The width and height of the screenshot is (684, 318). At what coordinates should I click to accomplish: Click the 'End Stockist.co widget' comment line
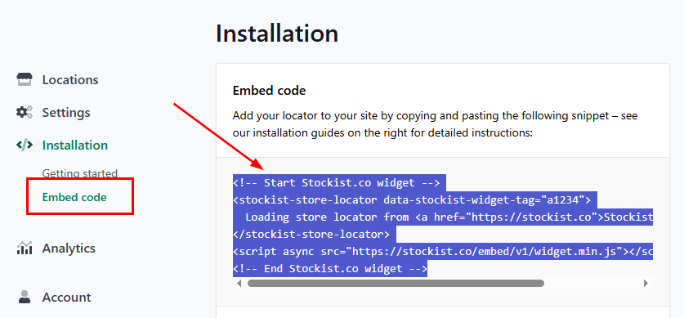[330, 268]
